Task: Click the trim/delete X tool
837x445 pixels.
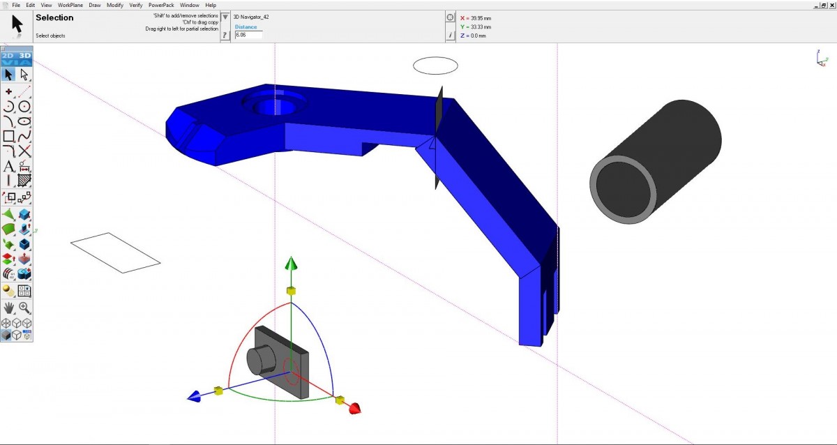Action: [24, 151]
